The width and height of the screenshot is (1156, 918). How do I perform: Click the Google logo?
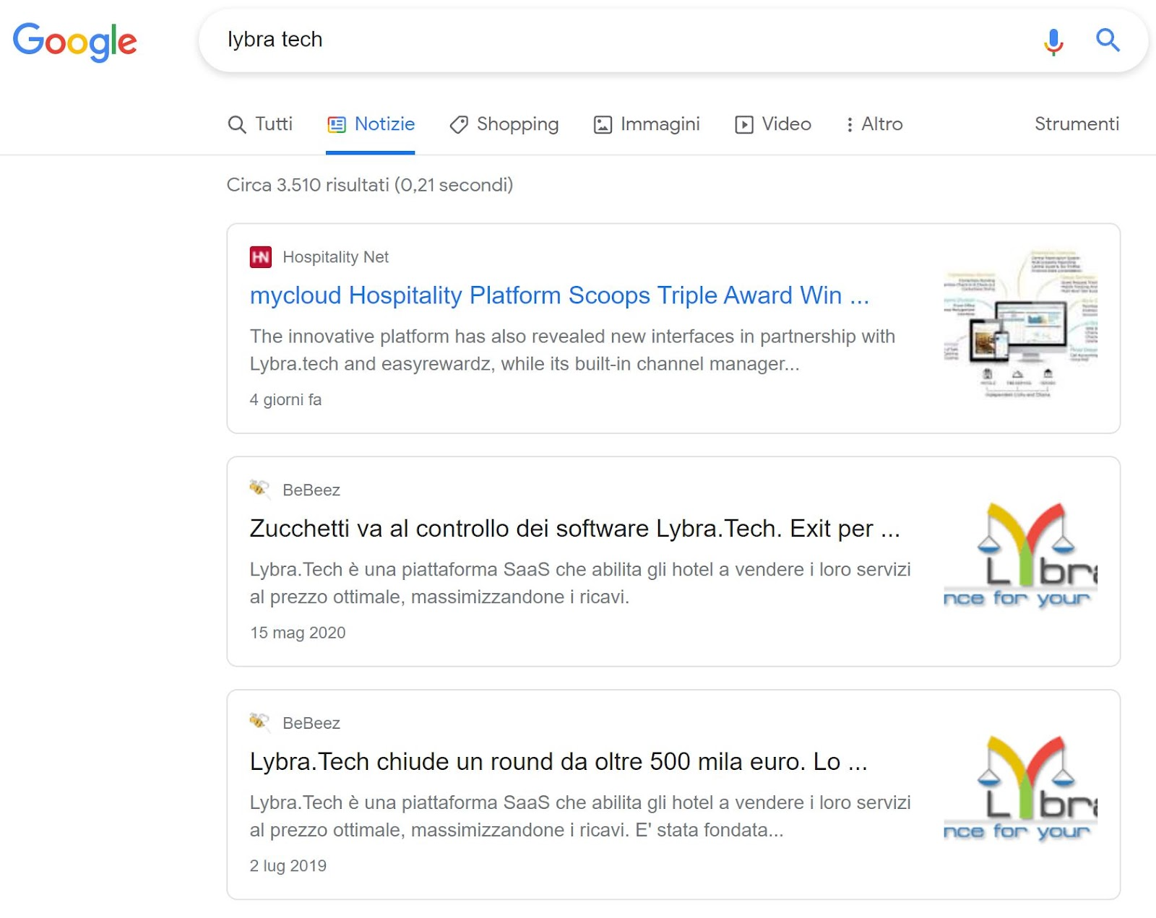(74, 41)
